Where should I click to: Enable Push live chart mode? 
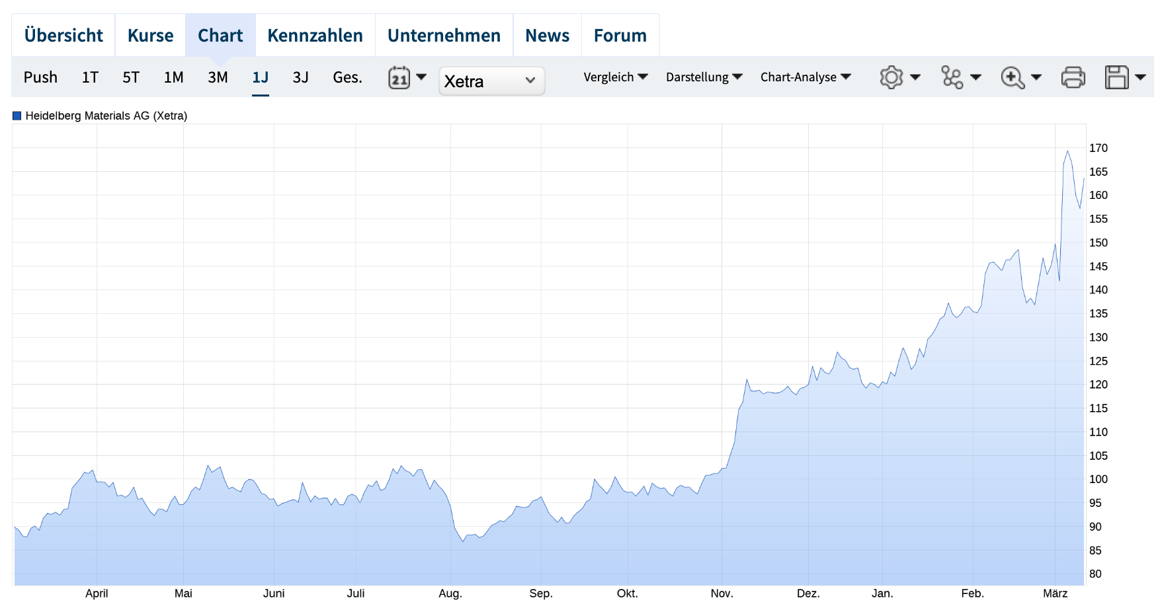[40, 77]
